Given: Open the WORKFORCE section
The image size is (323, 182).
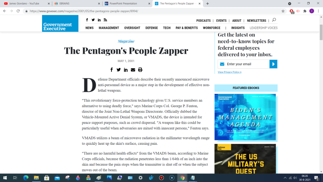Looking at the screenshot, I should (x=212, y=28).
